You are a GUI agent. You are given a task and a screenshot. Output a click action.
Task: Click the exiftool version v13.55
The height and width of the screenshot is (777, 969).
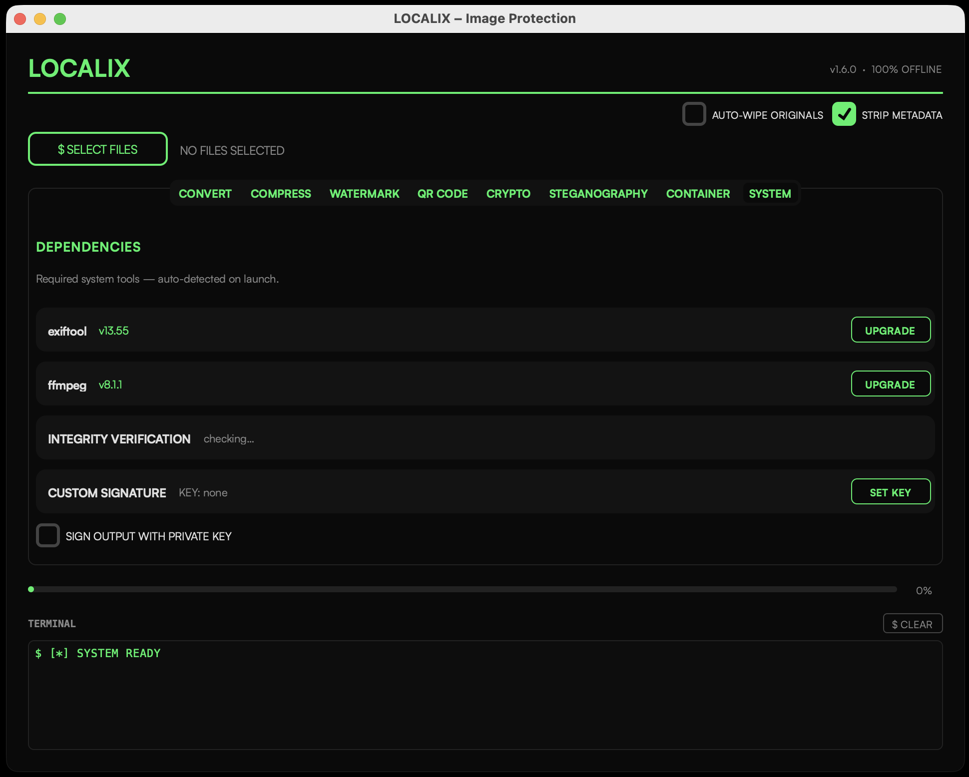click(x=113, y=331)
